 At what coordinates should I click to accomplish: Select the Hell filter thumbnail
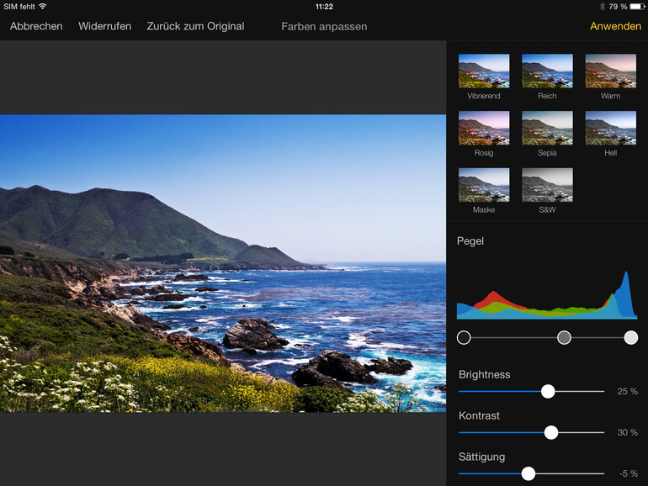[611, 128]
